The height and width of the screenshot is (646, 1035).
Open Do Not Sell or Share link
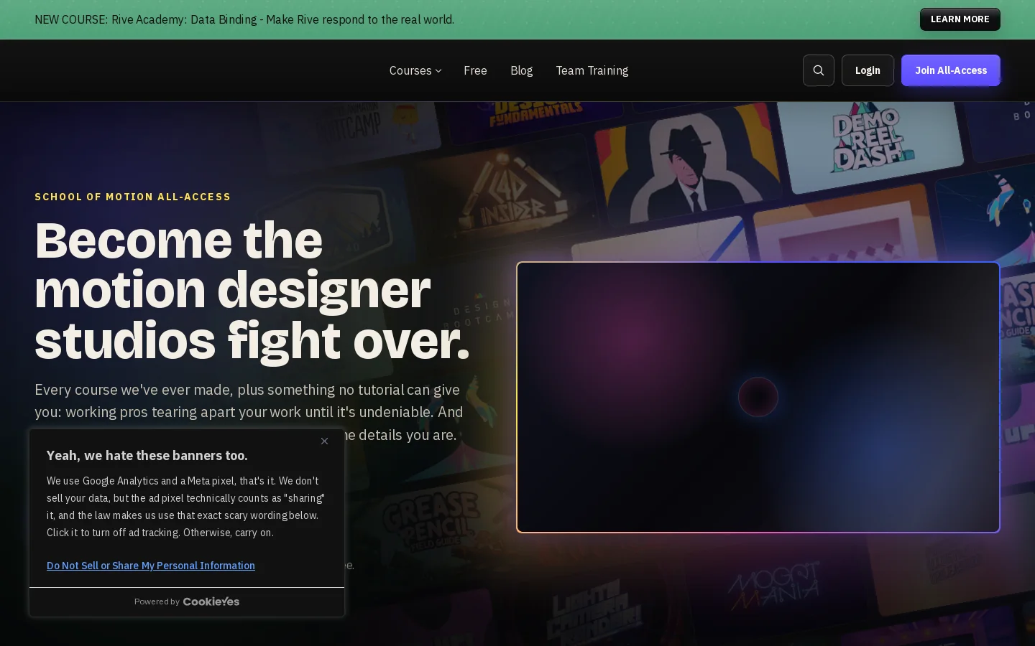coord(151,566)
